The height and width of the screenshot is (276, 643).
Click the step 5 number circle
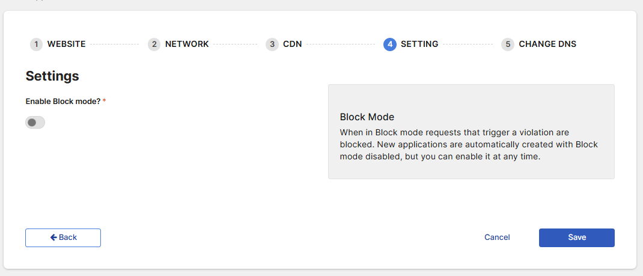(507, 44)
